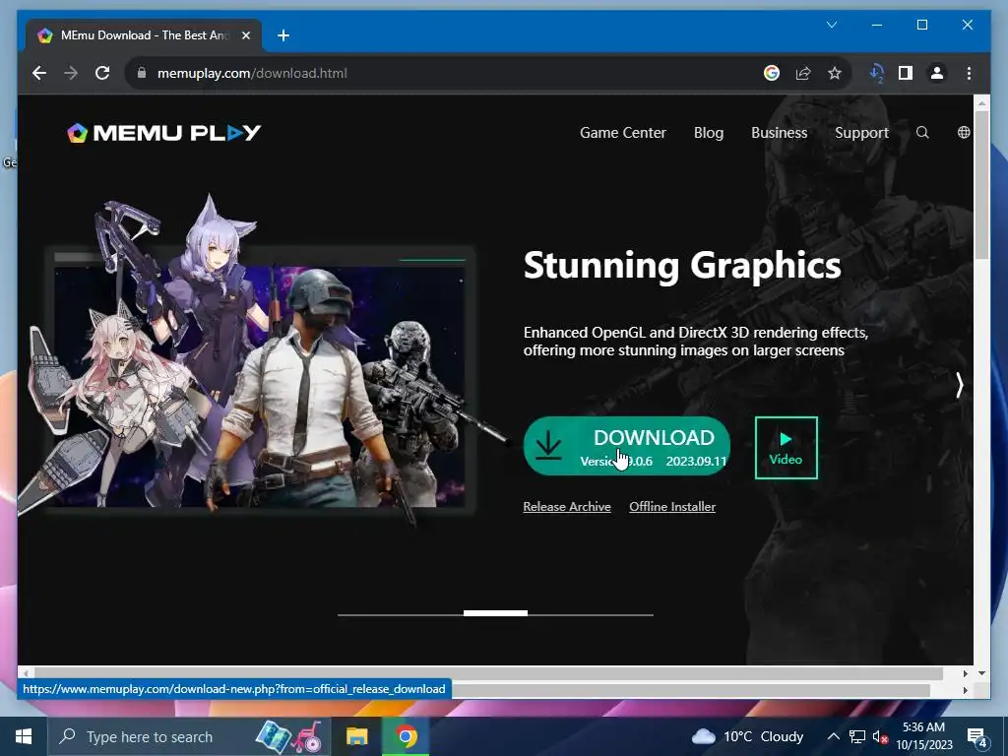Open the clock showing 5:36 AM

pos(923,736)
